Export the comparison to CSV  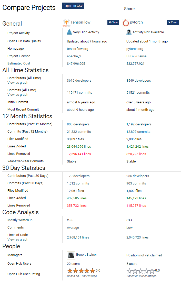(73, 6)
